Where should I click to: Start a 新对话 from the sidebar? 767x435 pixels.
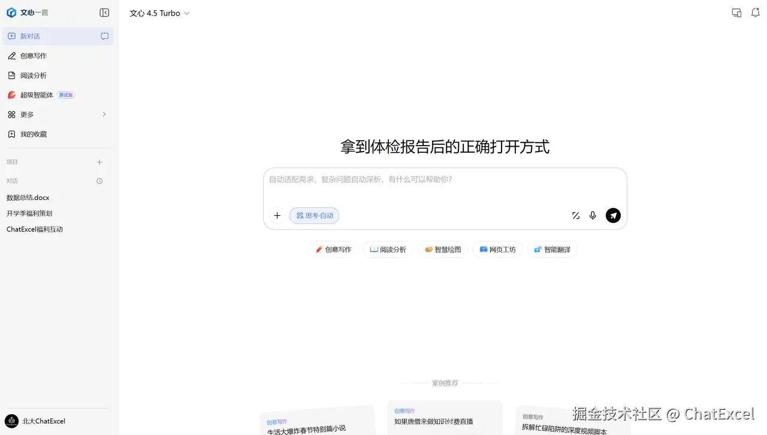click(x=58, y=36)
